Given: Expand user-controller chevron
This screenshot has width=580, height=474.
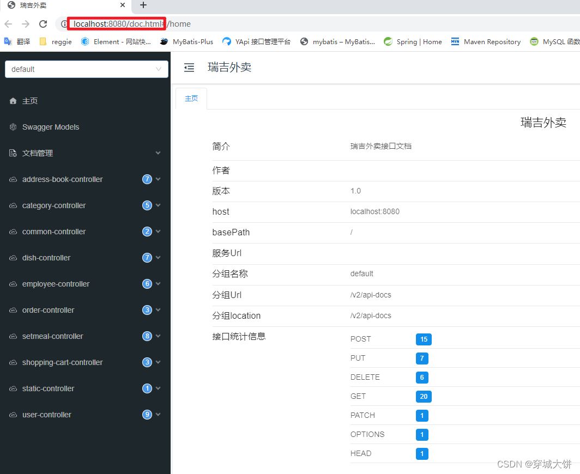Looking at the screenshot, I should coord(158,415).
